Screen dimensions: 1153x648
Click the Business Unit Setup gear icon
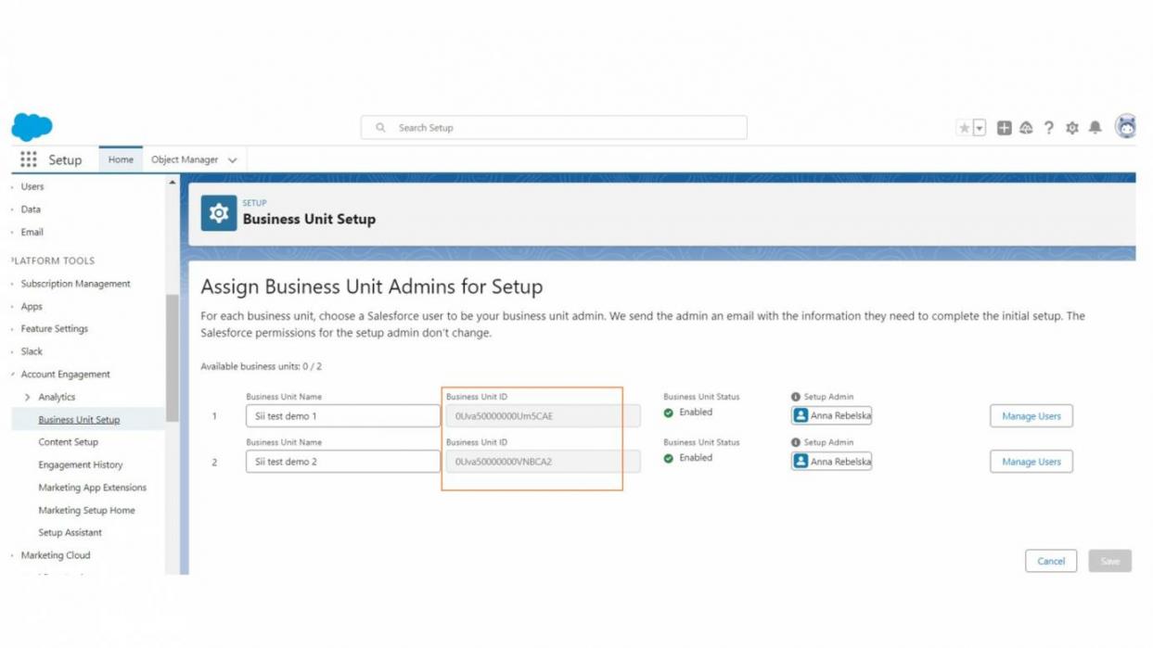point(219,213)
